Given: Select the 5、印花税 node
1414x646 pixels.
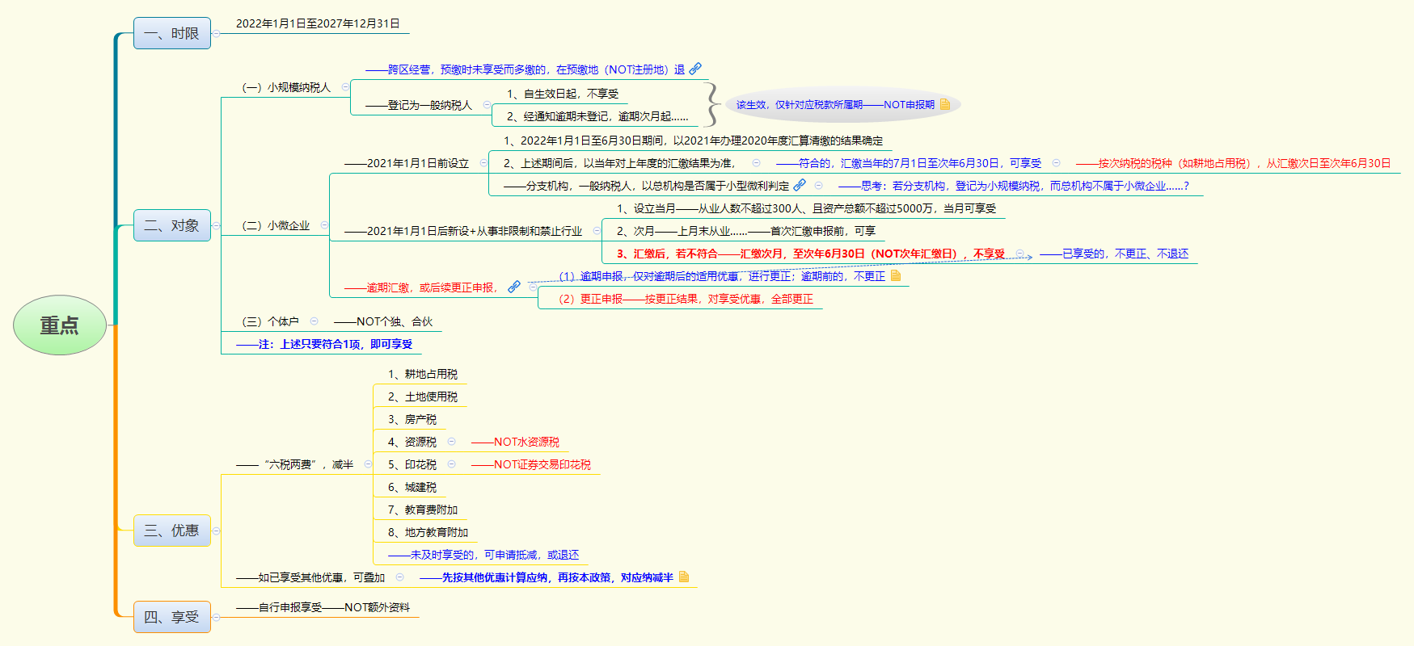Looking at the screenshot, I should click(x=412, y=464).
